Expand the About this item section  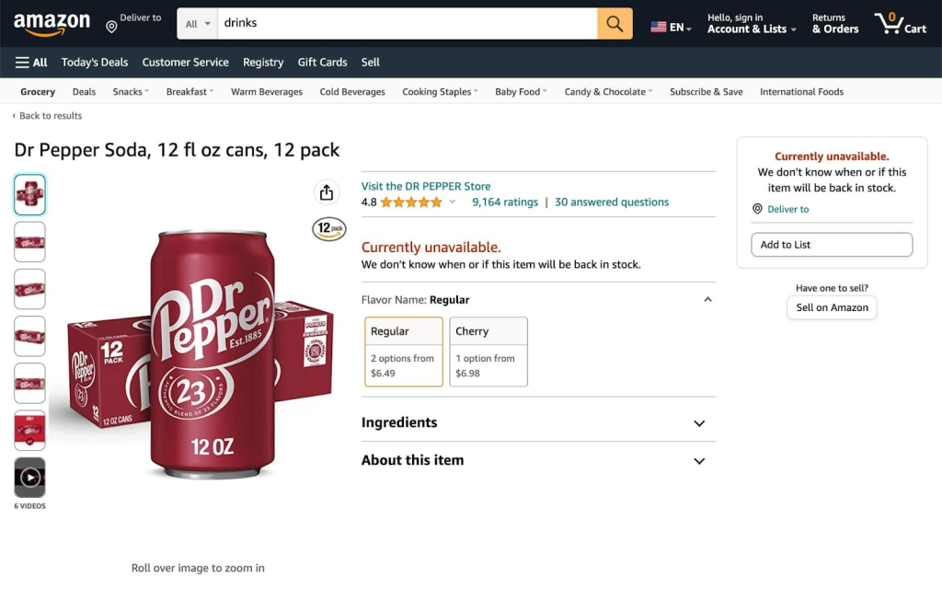tap(538, 460)
